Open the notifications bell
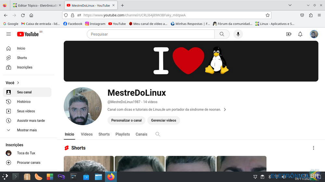 pos(300,34)
